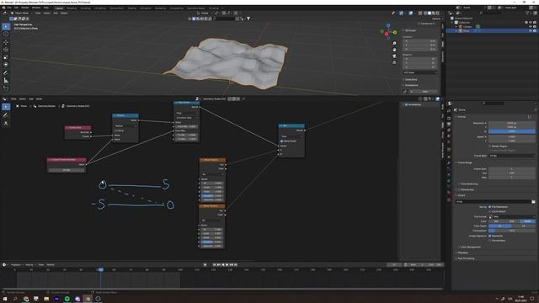Open the Edit menu
Viewport: 539px width, 303px height.
pos(16,8)
